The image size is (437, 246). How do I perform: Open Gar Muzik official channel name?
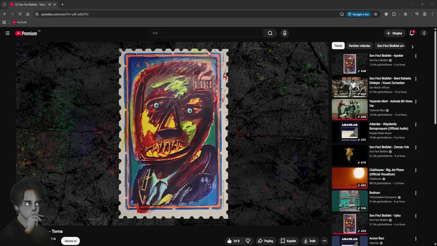[379, 87]
